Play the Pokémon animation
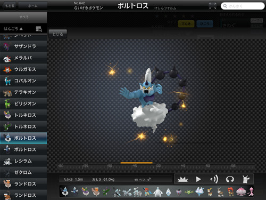The width and height of the screenshot is (266, 200). (x=198, y=179)
